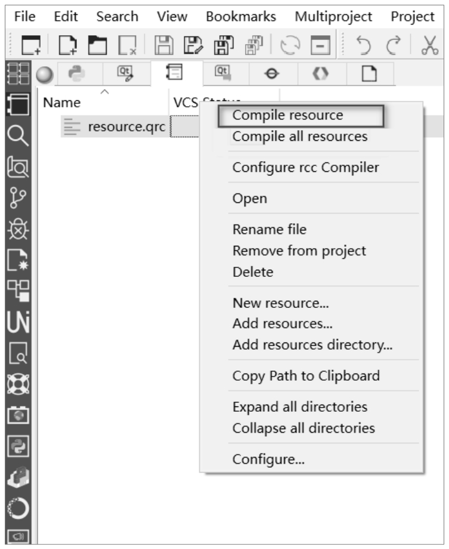Viewport: 449px width, 549px height.
Task: Click the Reload circular arrows icon
Action: pyautogui.click(x=290, y=45)
